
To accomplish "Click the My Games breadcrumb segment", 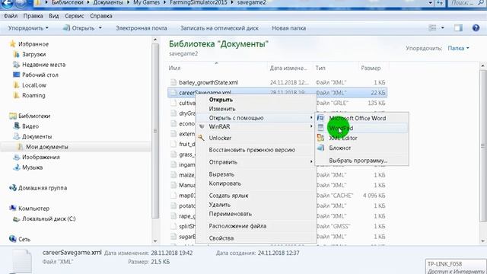I will [x=146, y=2].
